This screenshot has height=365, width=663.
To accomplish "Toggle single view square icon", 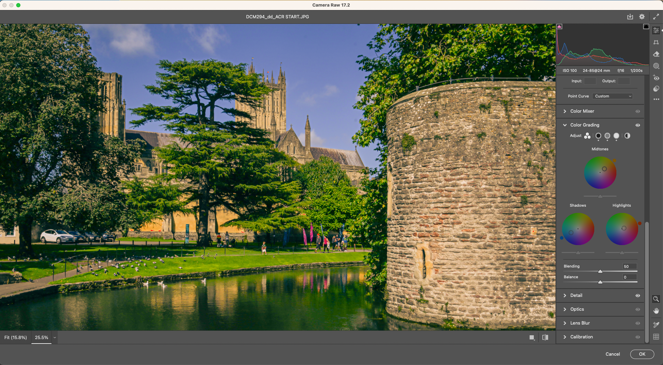I will coord(532,337).
